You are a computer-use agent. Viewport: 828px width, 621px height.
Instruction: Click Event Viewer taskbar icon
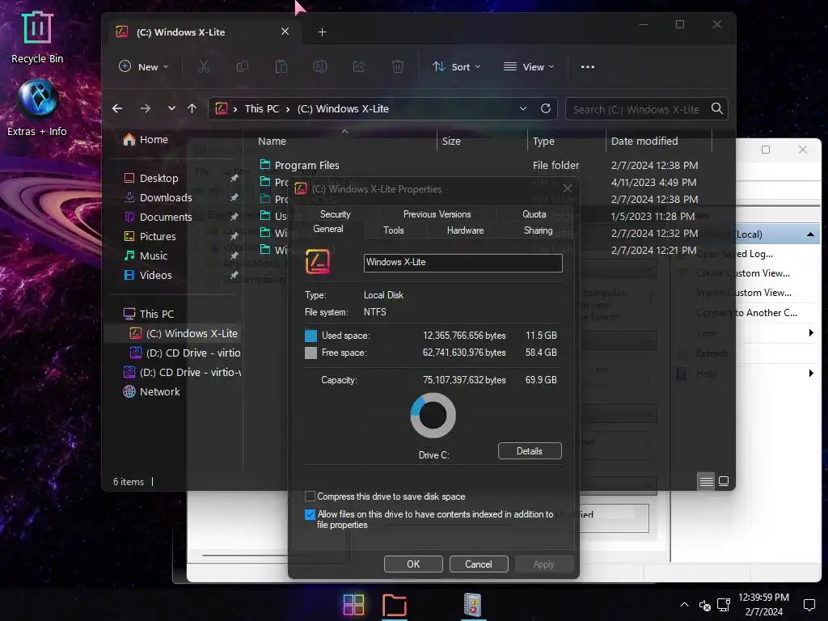coord(472,605)
